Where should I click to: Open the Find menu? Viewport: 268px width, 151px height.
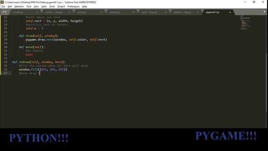[29, 7]
